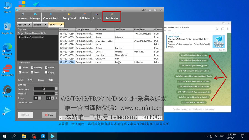Open the Extract tool
The height and width of the screenshot is (140, 249).
click(x=97, y=17)
